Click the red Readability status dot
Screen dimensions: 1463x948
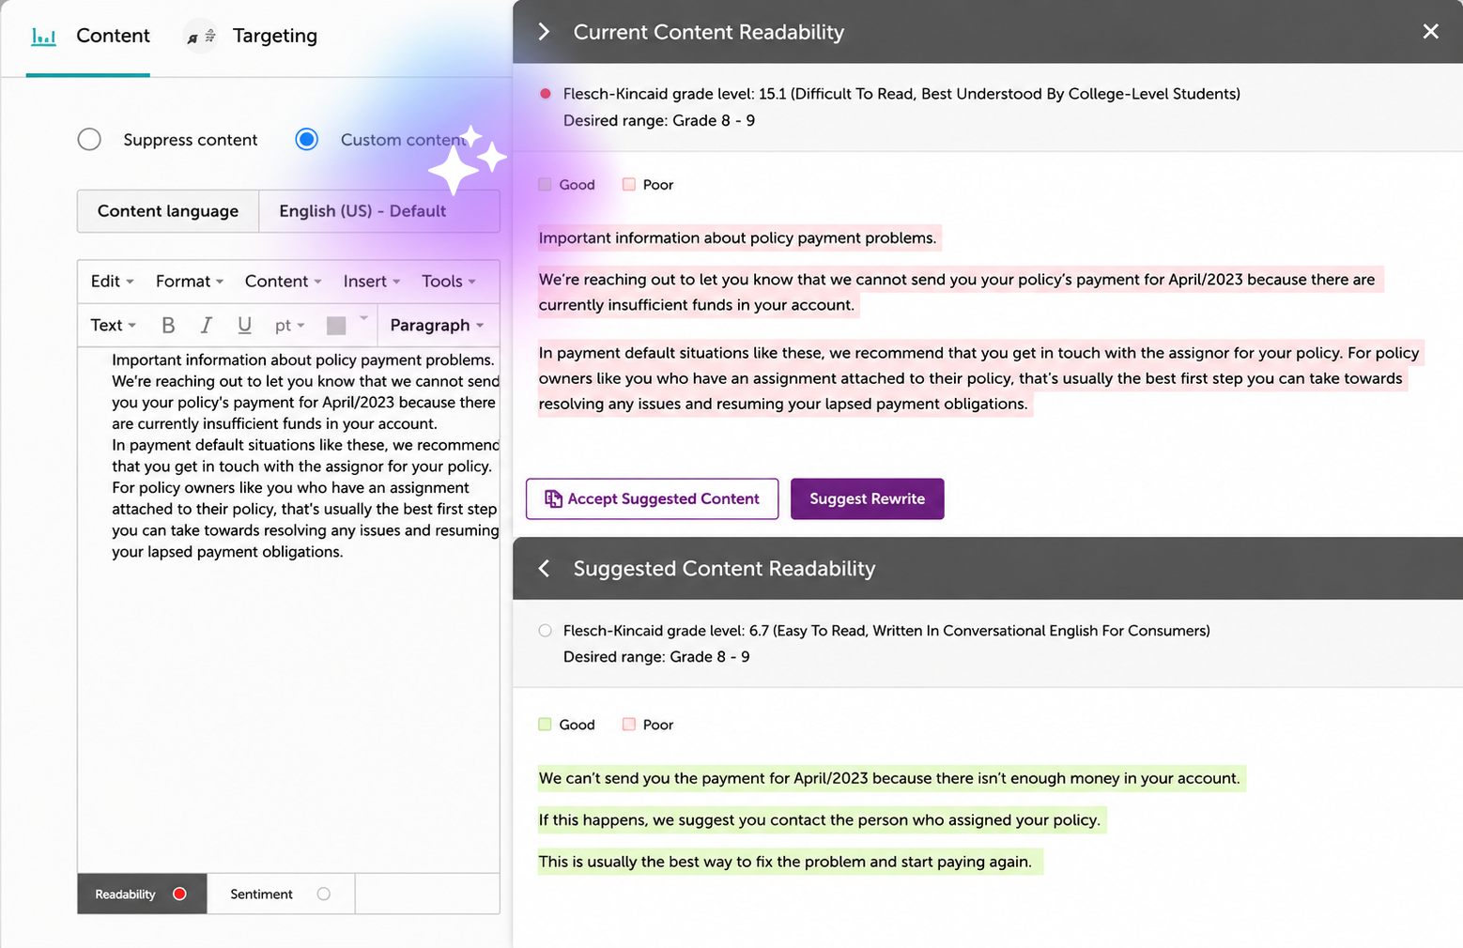(179, 894)
